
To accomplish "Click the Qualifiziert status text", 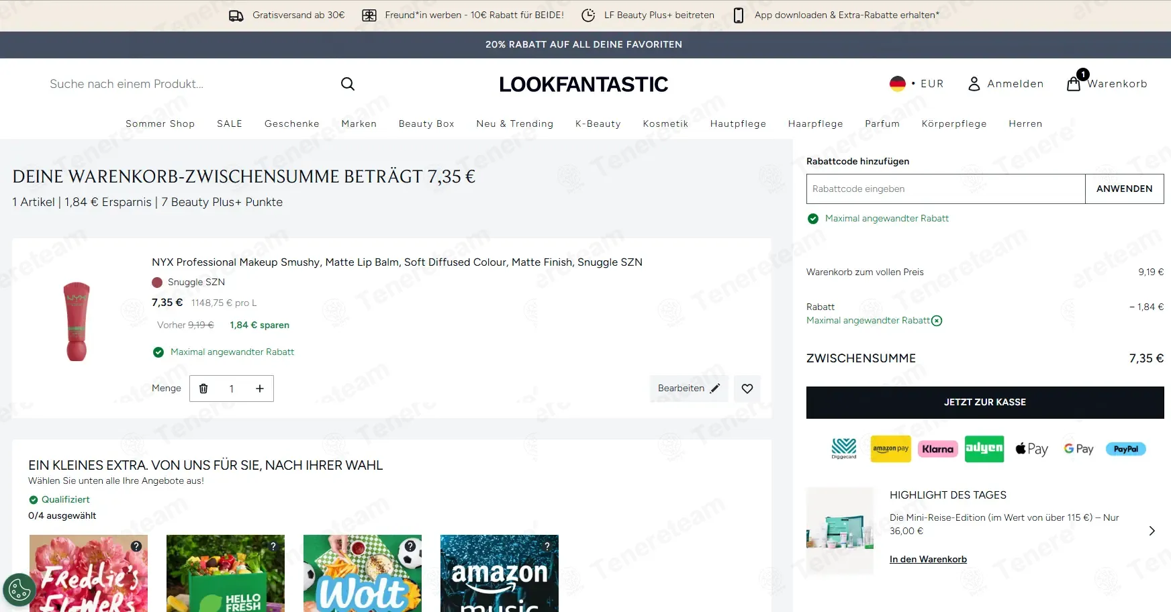I will coord(65,500).
